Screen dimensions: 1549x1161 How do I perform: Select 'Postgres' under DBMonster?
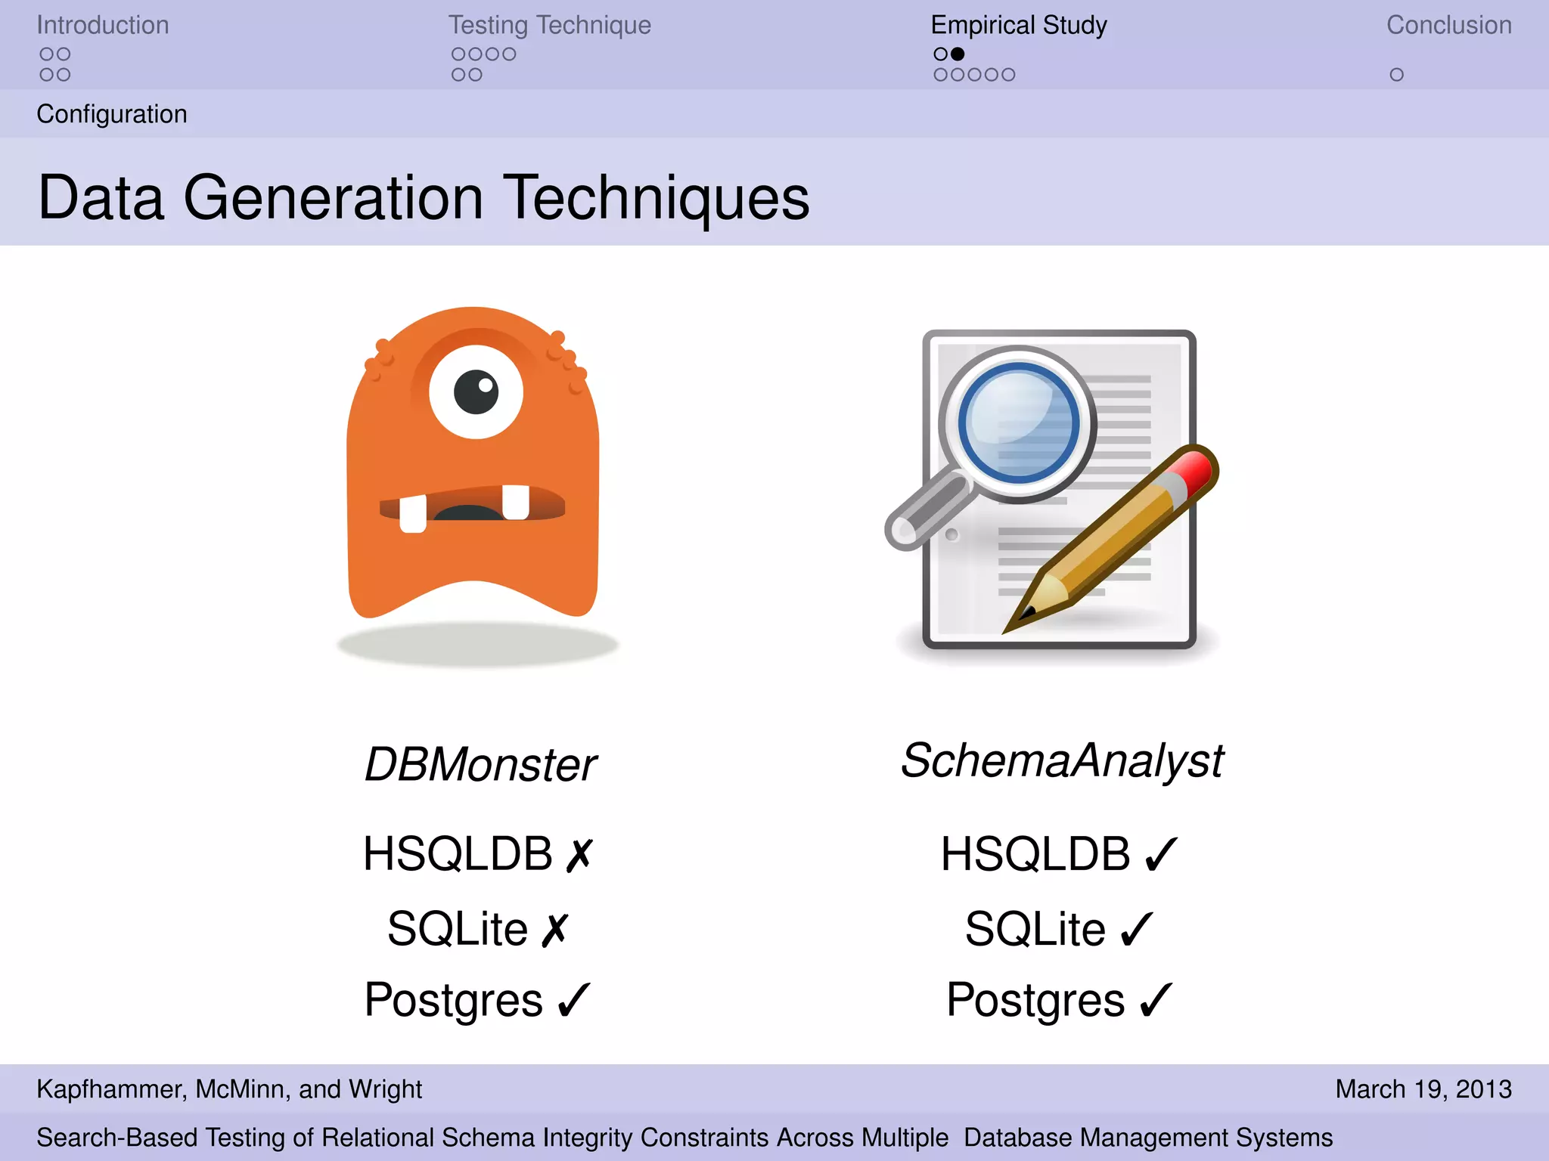coord(453,1001)
